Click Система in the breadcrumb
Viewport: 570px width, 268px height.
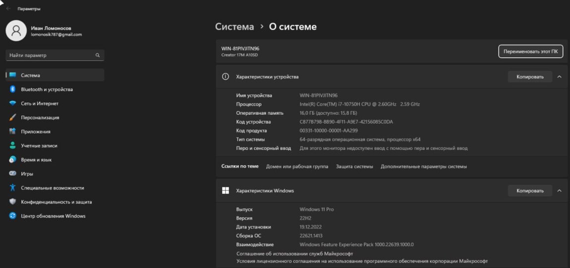click(234, 27)
